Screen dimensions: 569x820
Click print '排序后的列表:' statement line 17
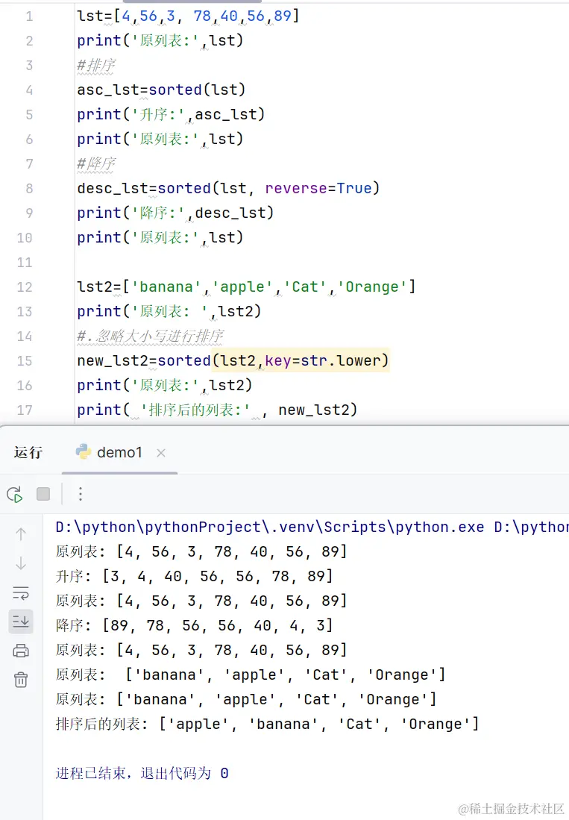(217, 410)
